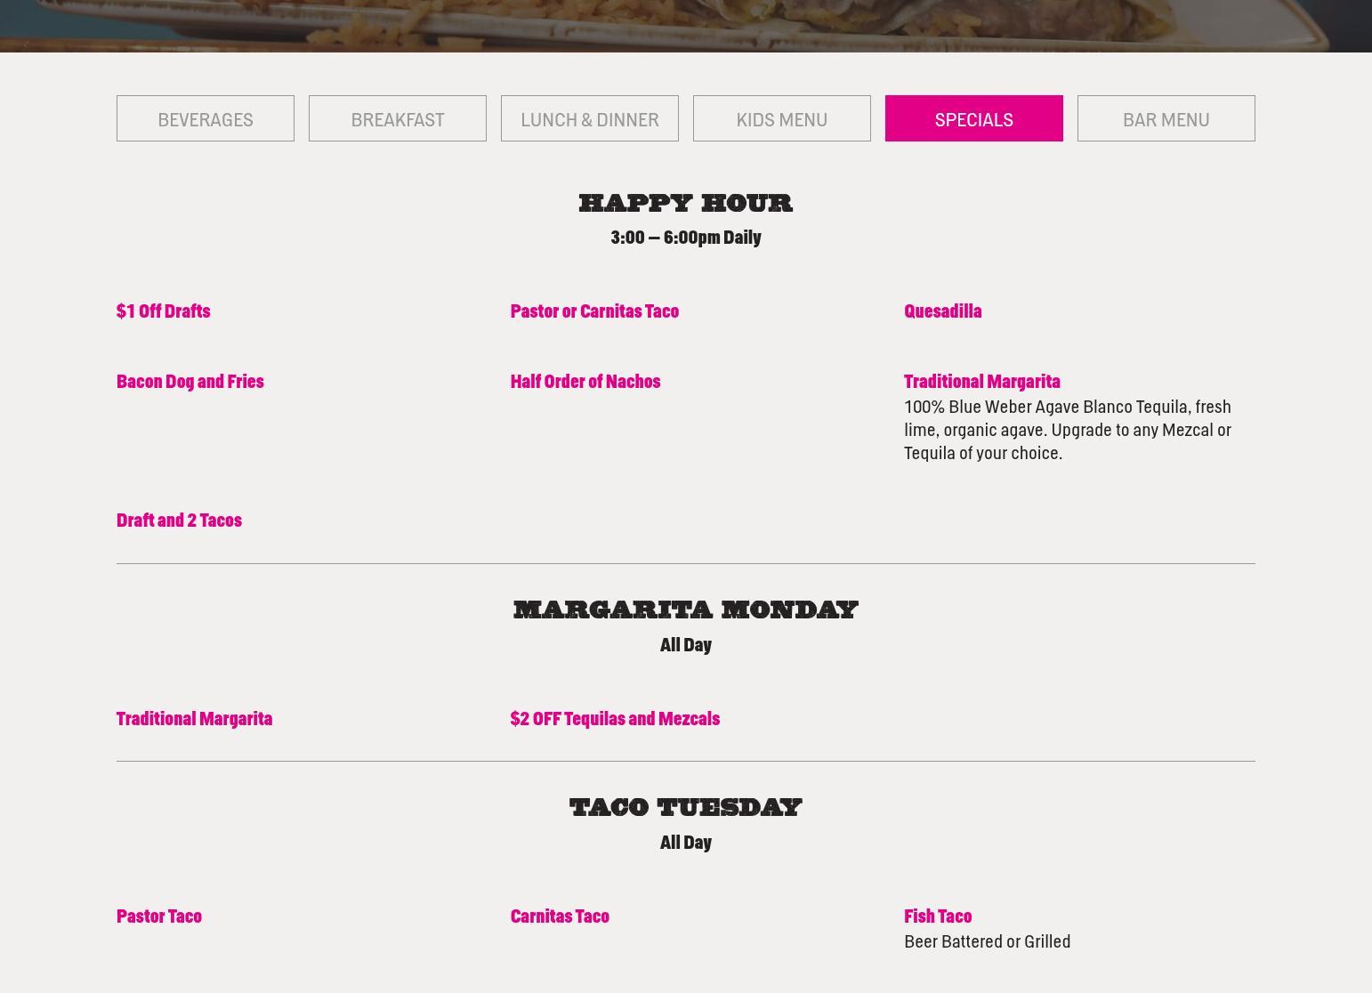Select the Draft and 2 Tacos item
Viewport: 1372px width, 993px height.
pos(180,520)
